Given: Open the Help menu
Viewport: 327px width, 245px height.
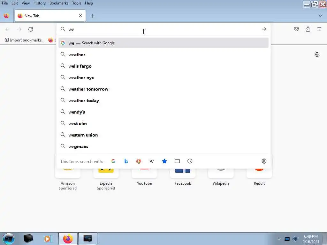Looking at the screenshot, I should click(89, 3).
